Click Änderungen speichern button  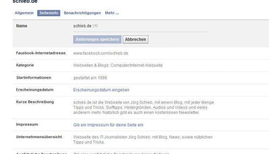click(97, 39)
